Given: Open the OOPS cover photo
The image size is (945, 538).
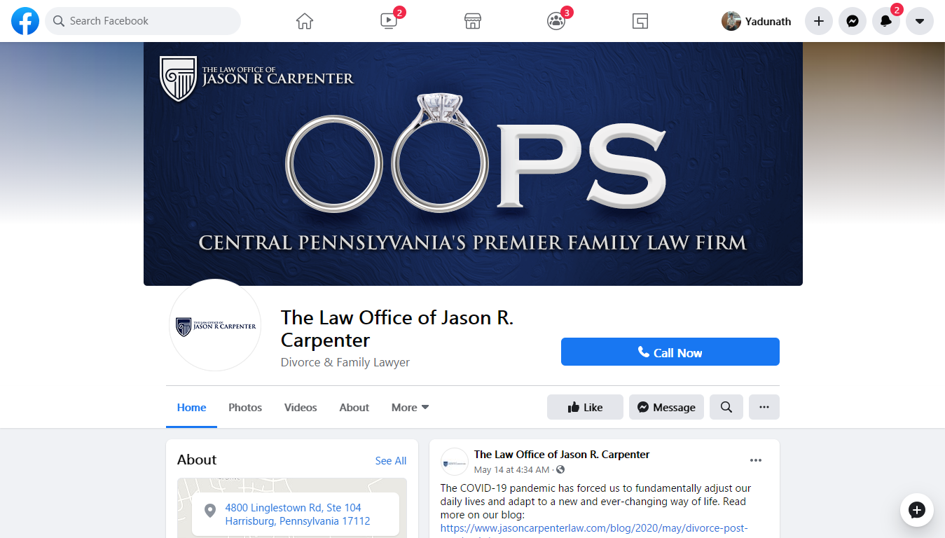Looking at the screenshot, I should (473, 164).
